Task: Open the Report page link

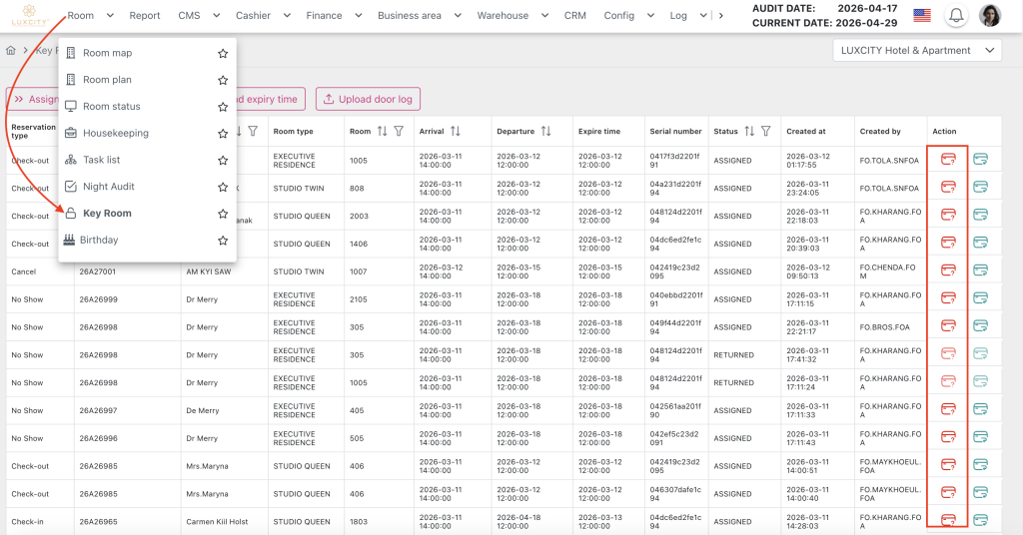Action: 145,16
